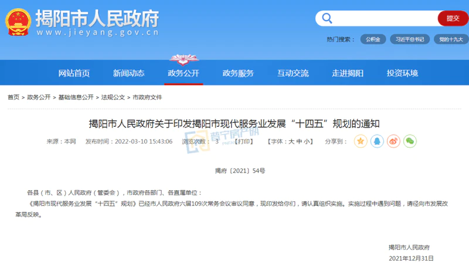The image size is (469, 264).
Task: Share article to WeChat
Action: click(x=410, y=141)
